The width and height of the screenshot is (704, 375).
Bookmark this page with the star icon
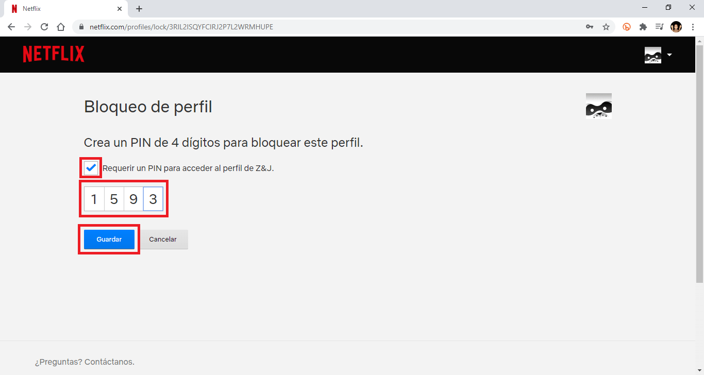point(606,27)
